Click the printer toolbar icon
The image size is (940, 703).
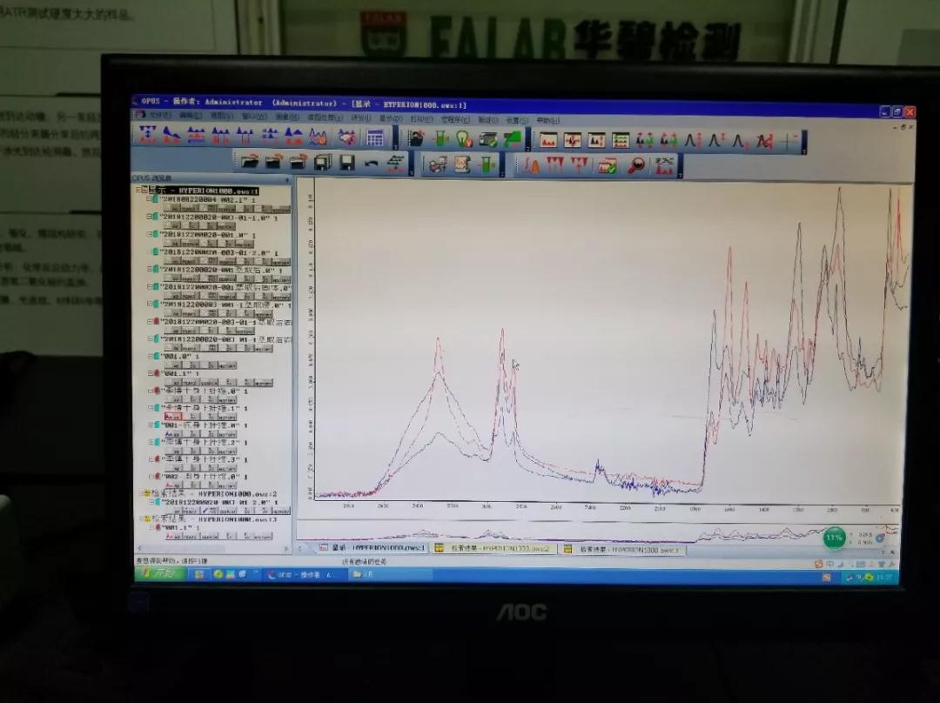tap(436, 164)
